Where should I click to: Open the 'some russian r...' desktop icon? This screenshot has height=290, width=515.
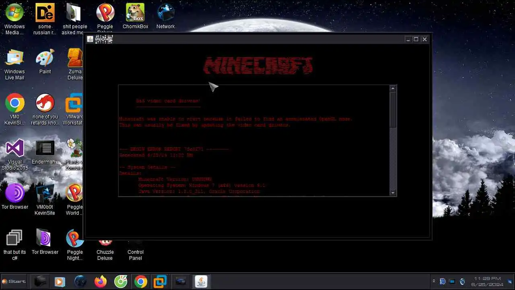[x=45, y=19]
